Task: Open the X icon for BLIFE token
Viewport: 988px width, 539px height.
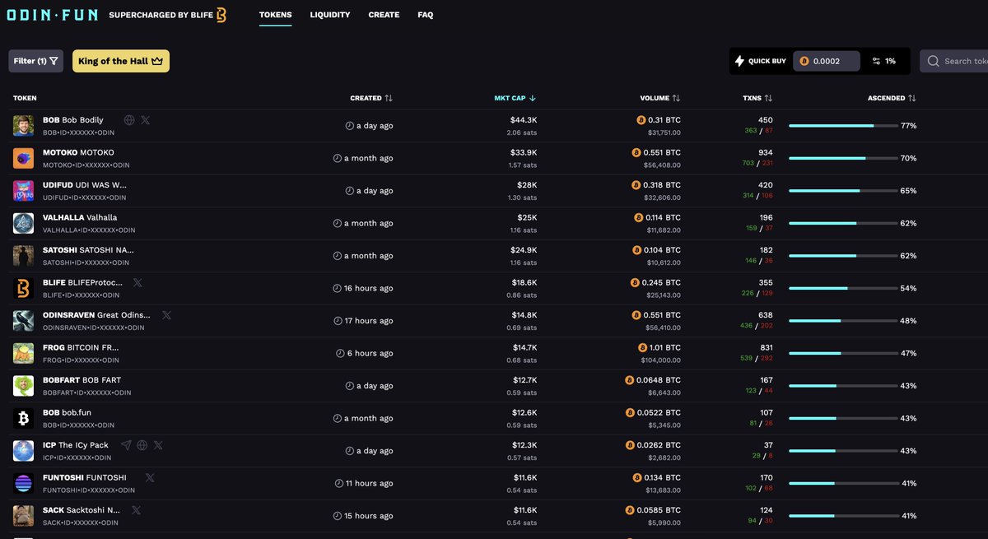Action: 137,282
